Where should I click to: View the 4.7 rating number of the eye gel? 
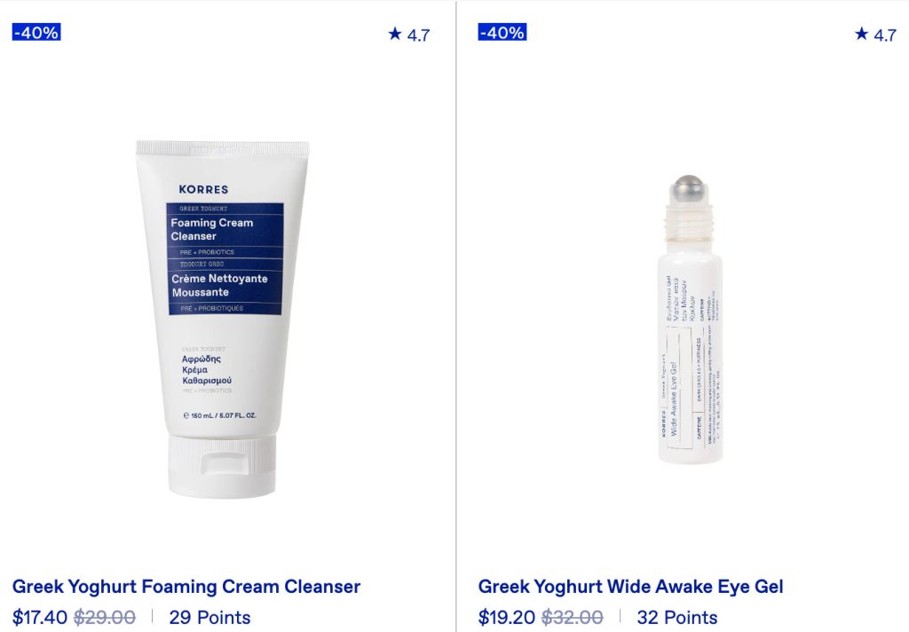(x=885, y=36)
